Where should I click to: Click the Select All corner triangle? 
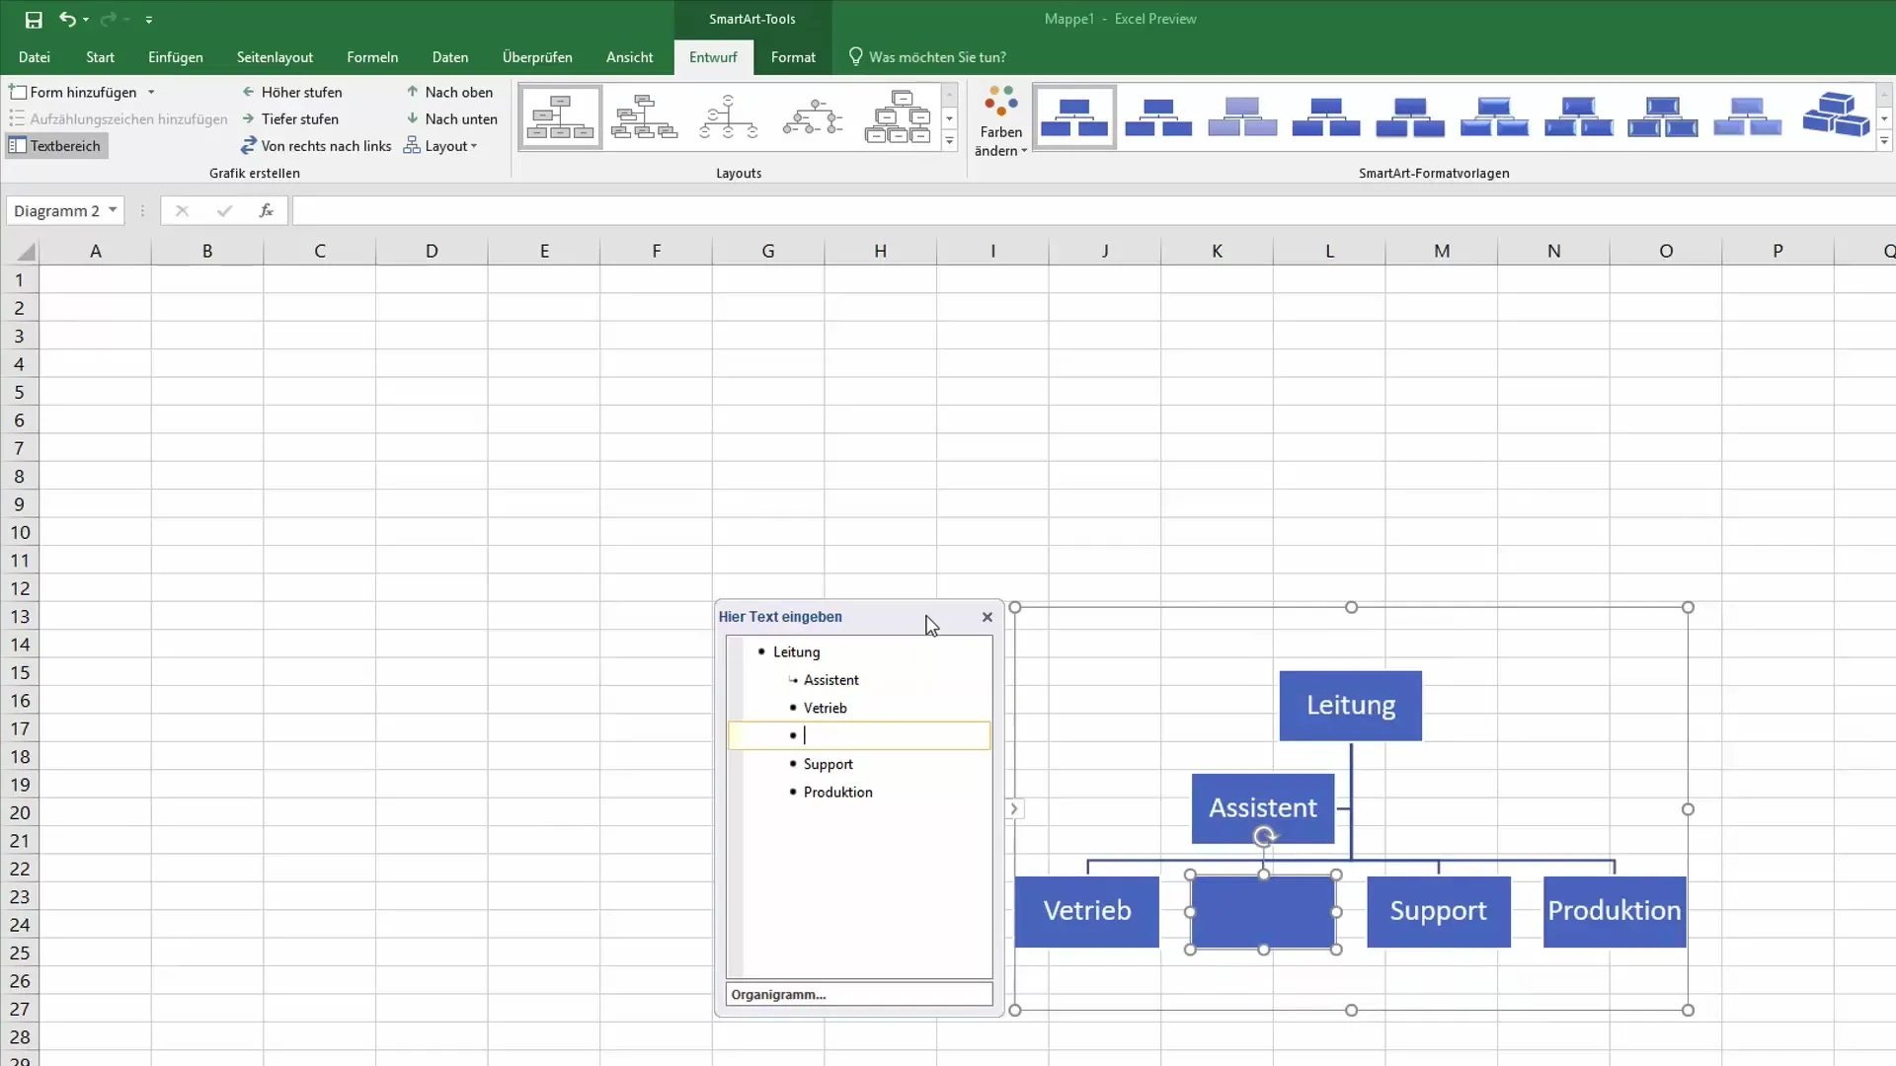[26, 252]
